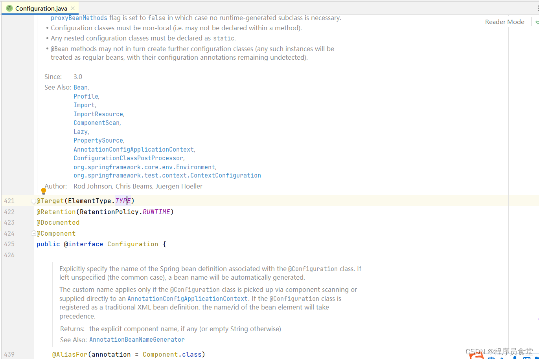
Task: Click the fold arrow next to @Component on line 424
Action: click(33, 233)
